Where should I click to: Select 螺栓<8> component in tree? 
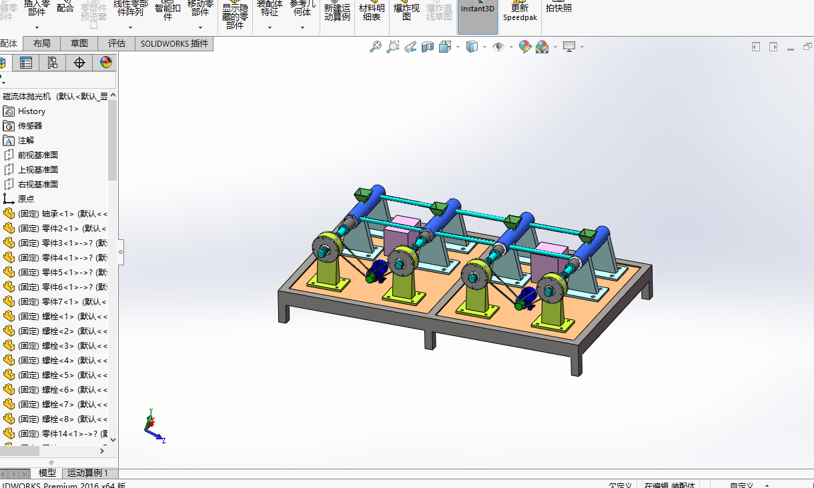click(55, 419)
